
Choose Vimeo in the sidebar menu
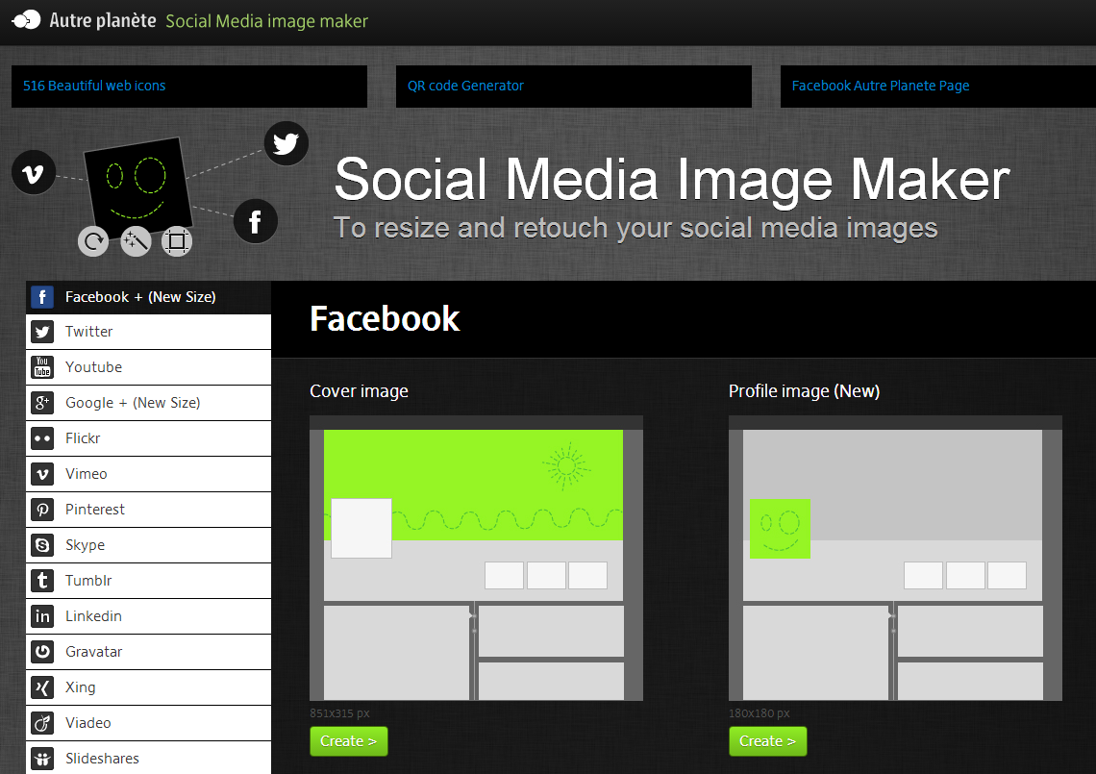point(148,474)
